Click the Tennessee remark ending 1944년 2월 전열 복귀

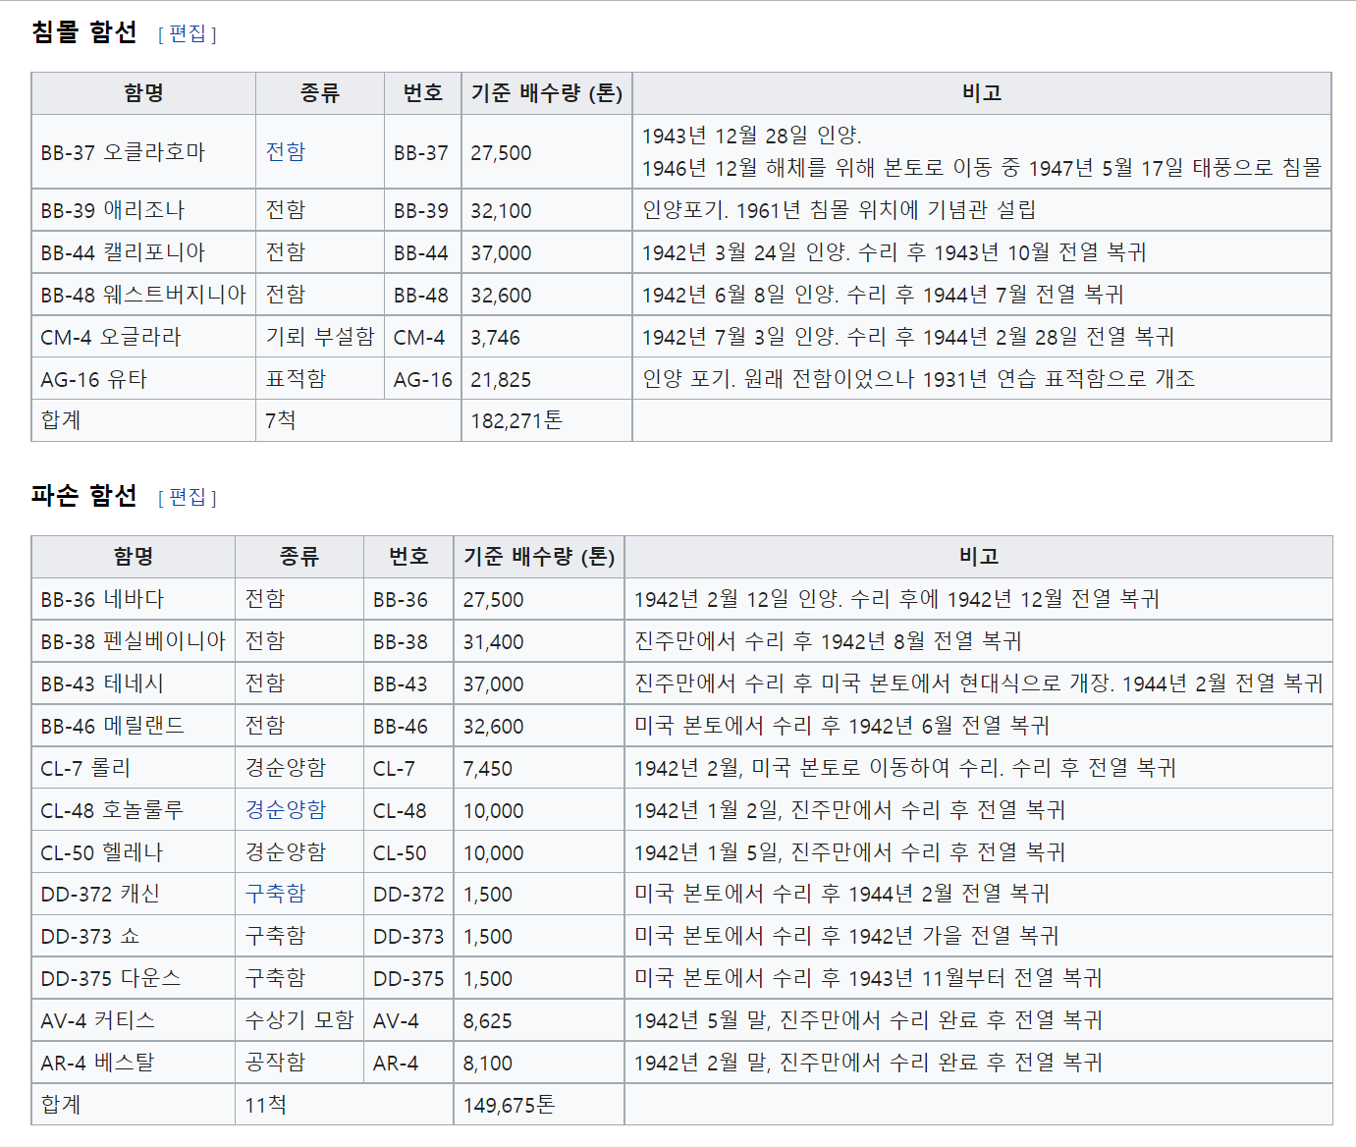[979, 683]
